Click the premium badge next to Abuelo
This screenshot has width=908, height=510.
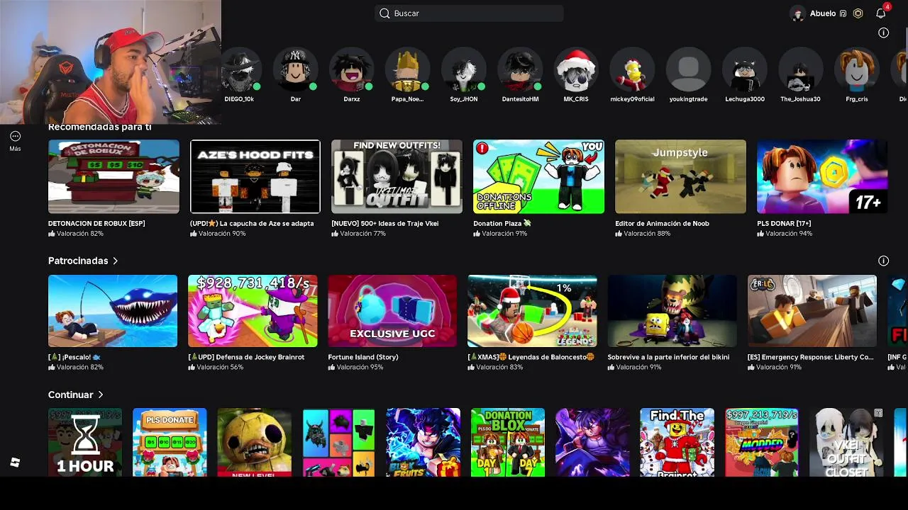pyautogui.click(x=843, y=13)
